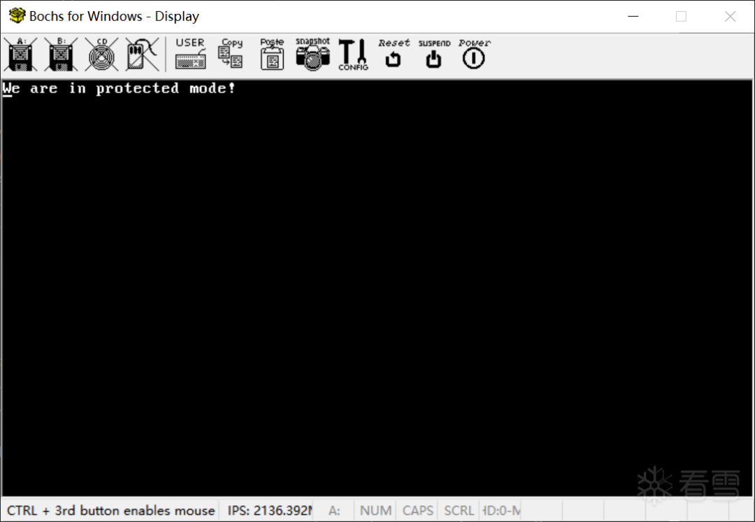The width and height of the screenshot is (755, 522).
Task: Click the CAPS status indicator
Action: 417,510
